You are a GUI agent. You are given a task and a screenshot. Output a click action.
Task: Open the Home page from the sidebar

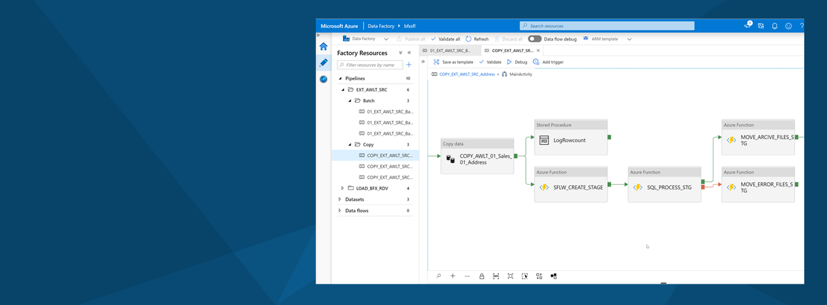[324, 47]
